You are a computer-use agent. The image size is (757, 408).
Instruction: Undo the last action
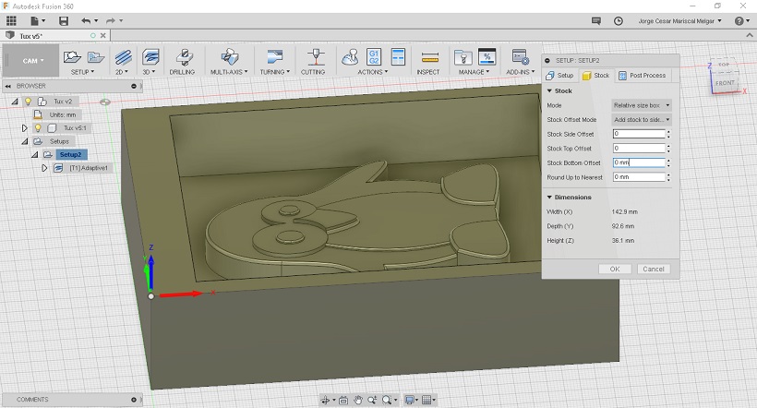(86, 20)
